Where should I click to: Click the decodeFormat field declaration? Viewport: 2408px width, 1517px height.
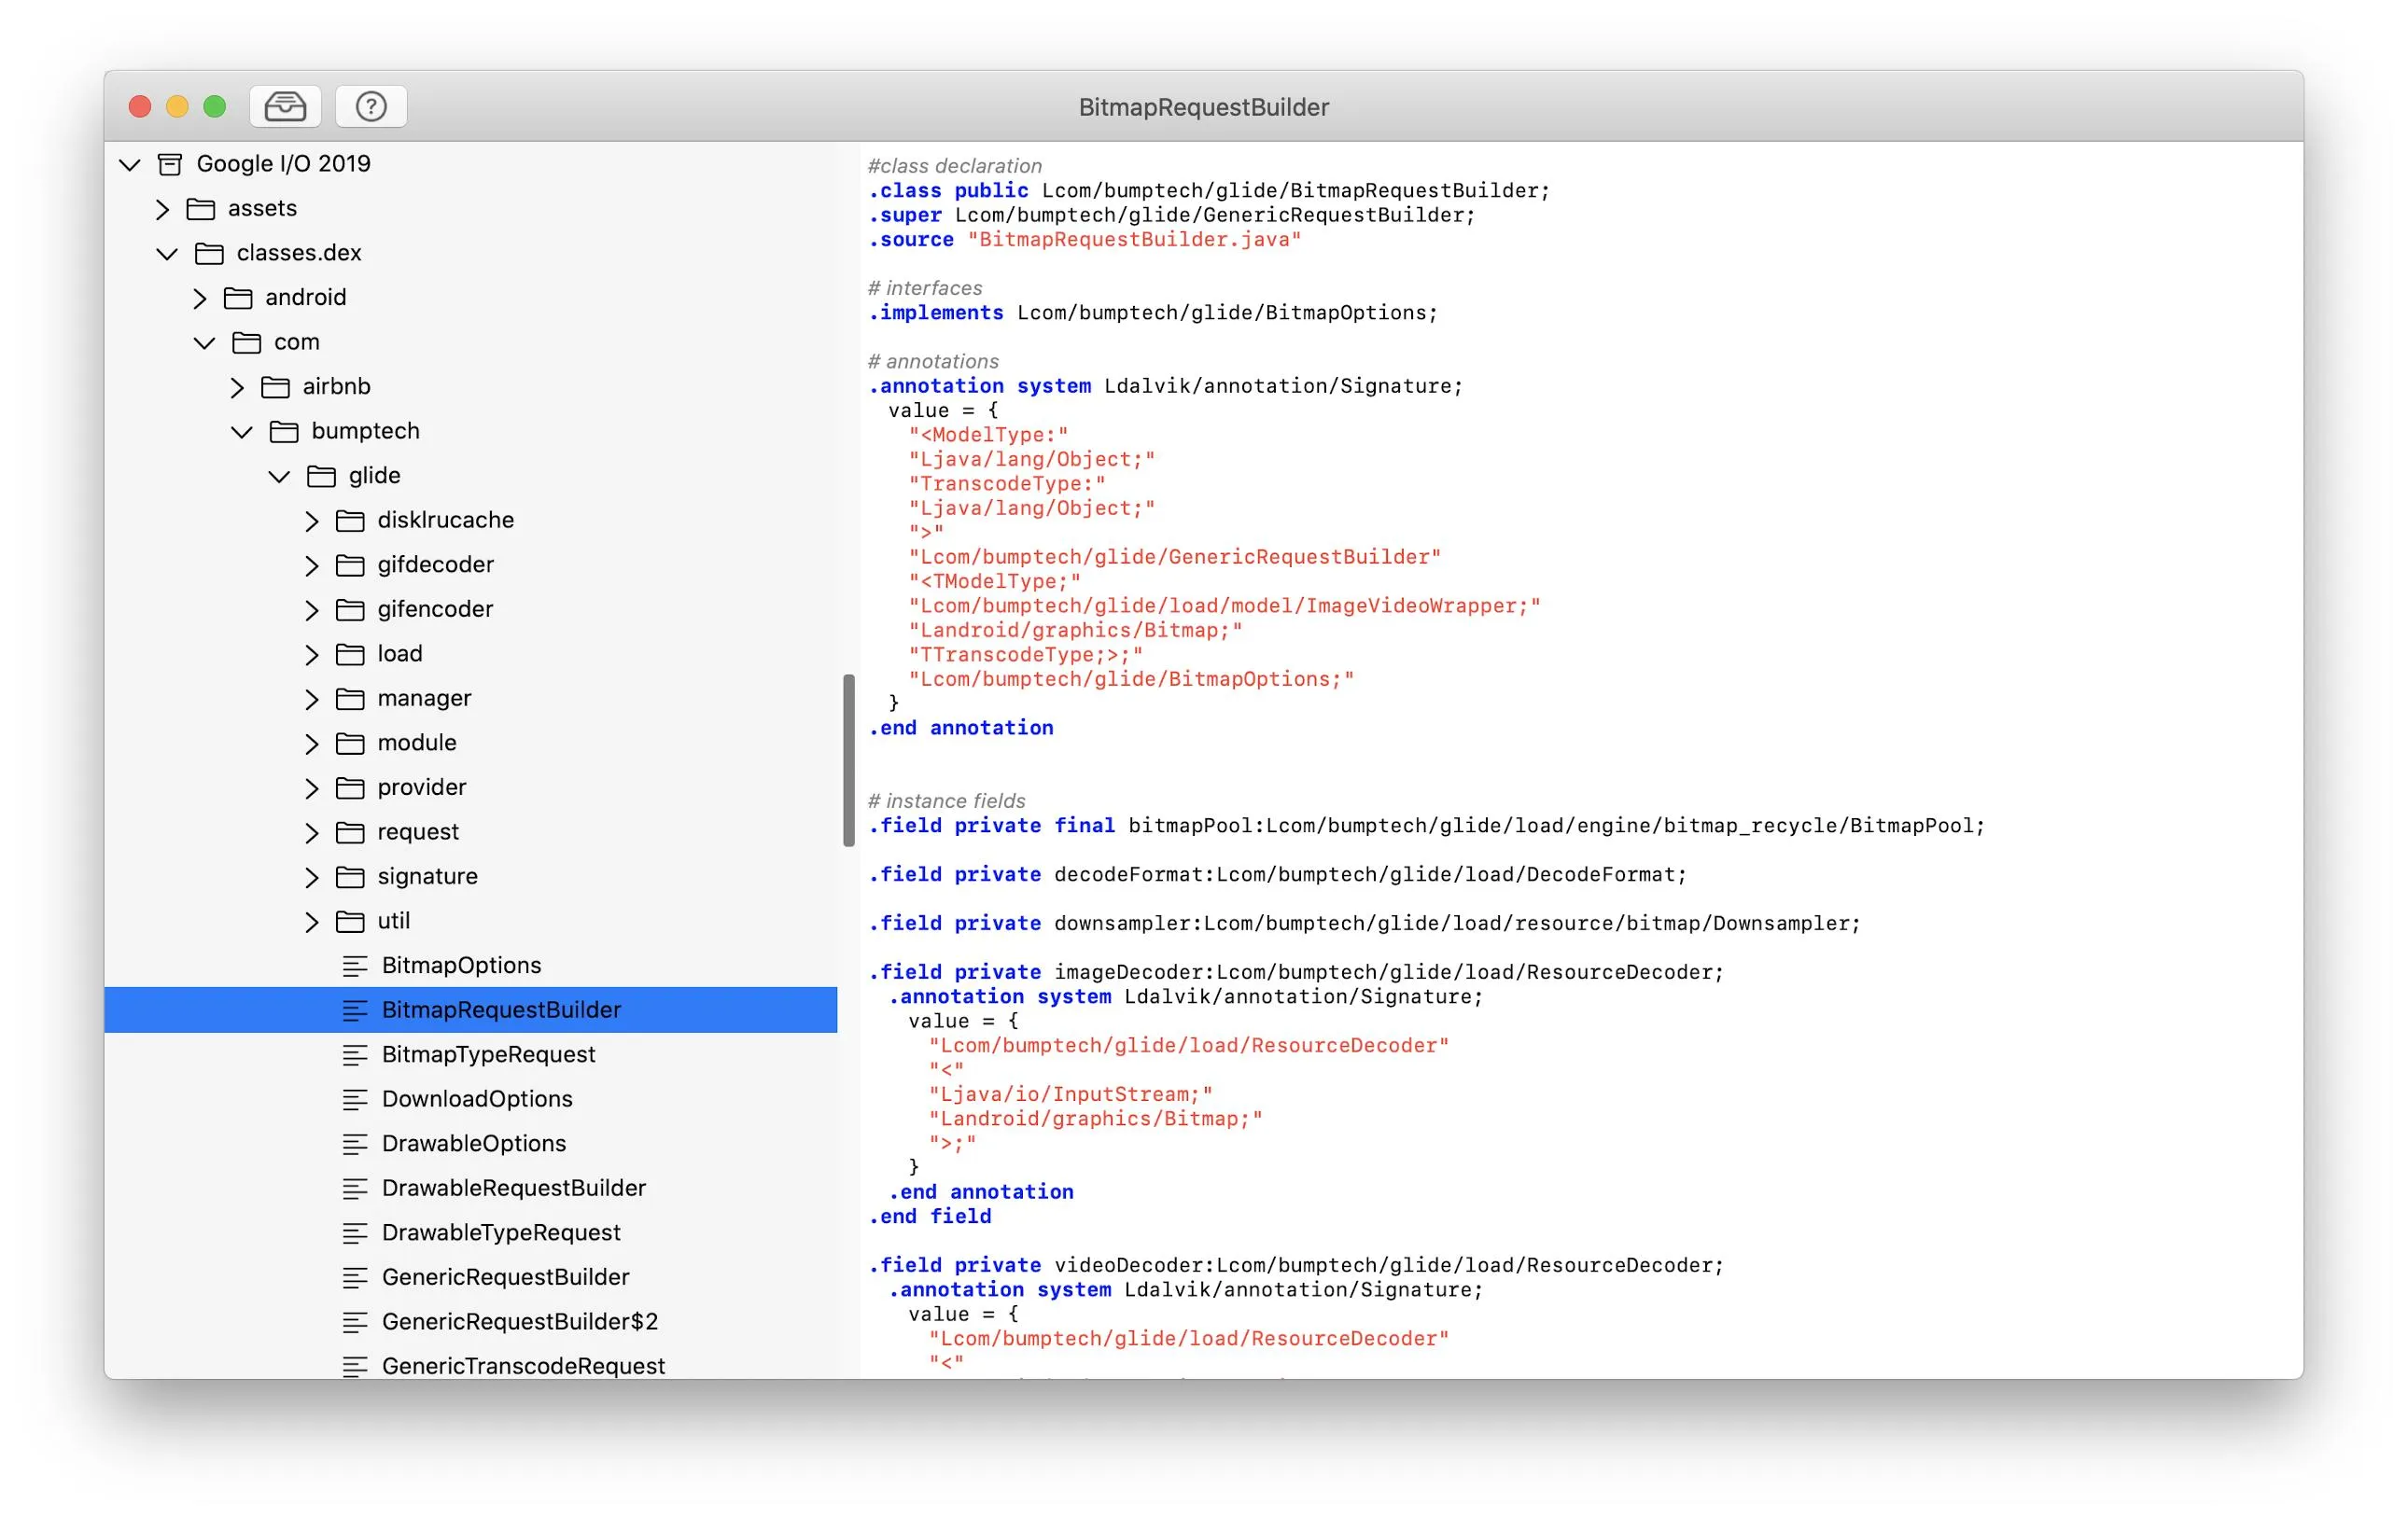pyautogui.click(x=1277, y=874)
